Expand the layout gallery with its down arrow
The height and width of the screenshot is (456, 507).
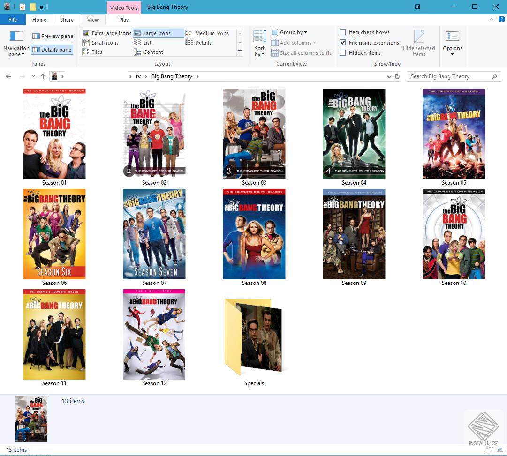240,52
